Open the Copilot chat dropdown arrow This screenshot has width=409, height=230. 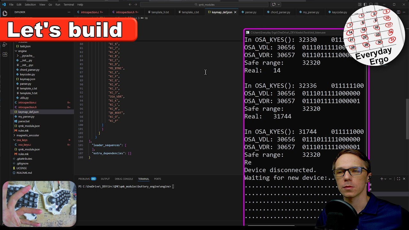click(x=279, y=4)
